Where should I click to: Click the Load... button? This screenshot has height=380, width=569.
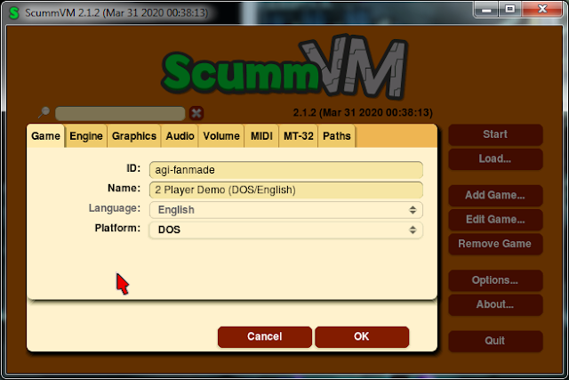pyautogui.click(x=495, y=158)
